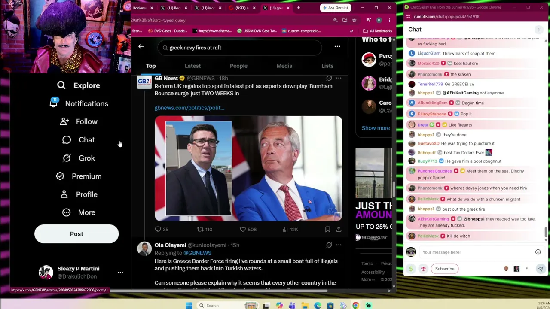Image resolution: width=550 pixels, height=309 pixels.
Task: Click the Premium verified badge icon
Action: click(60, 176)
